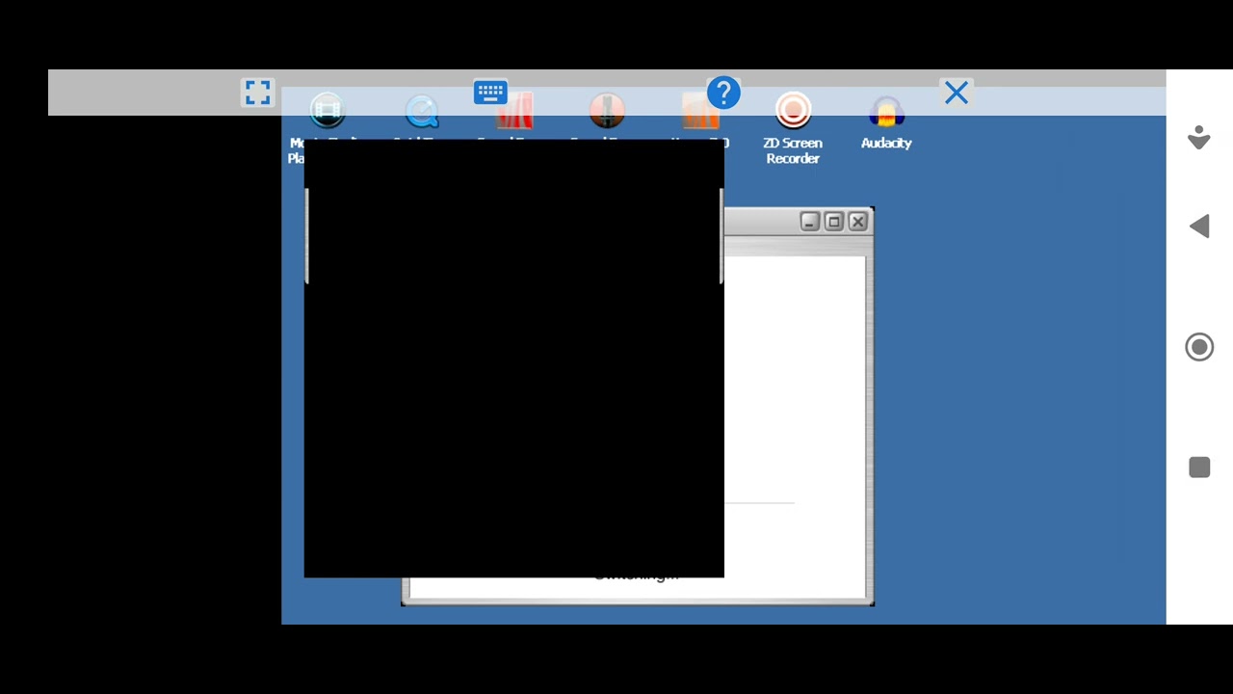Open the on-screen keyboard icon

point(490,93)
